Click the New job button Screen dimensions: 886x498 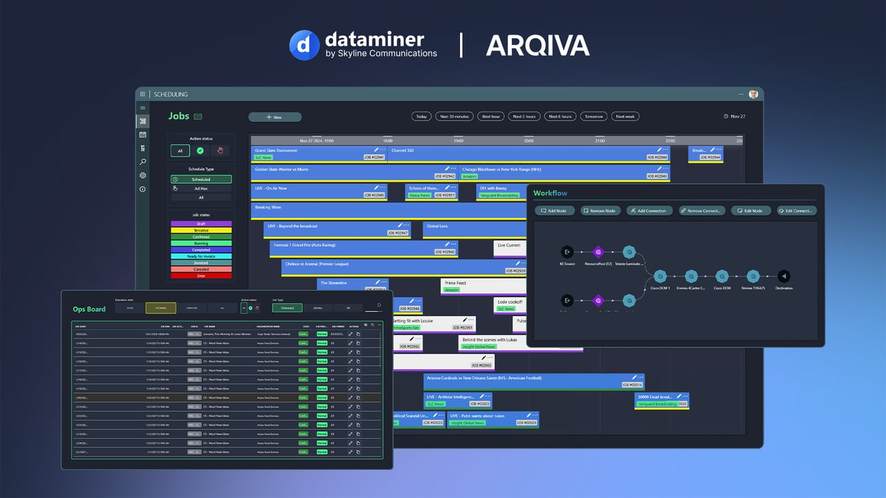275,117
